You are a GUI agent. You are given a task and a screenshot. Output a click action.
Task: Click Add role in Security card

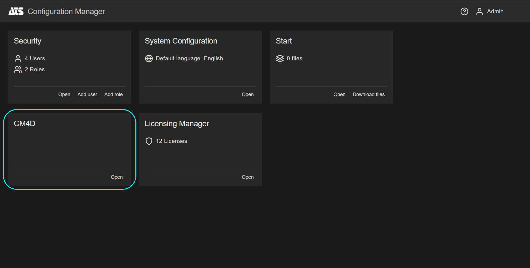click(113, 94)
